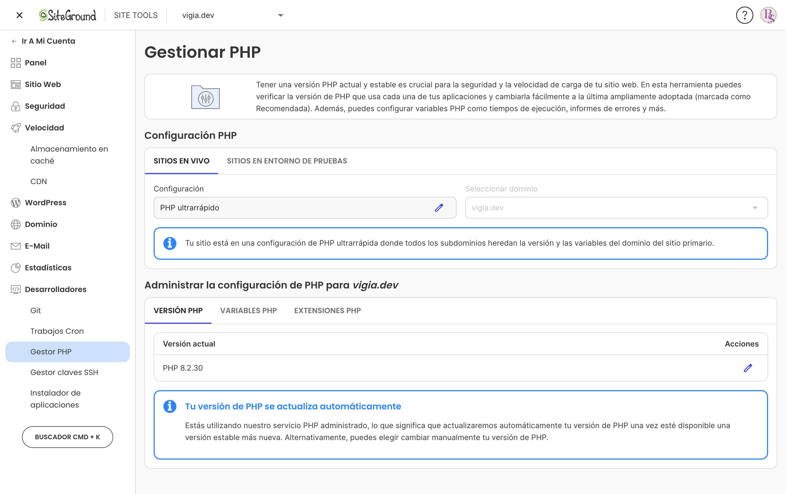
Task: Switch to SITIOS EN ENTORNO DE PRUEBAS tab
Action: [287, 161]
